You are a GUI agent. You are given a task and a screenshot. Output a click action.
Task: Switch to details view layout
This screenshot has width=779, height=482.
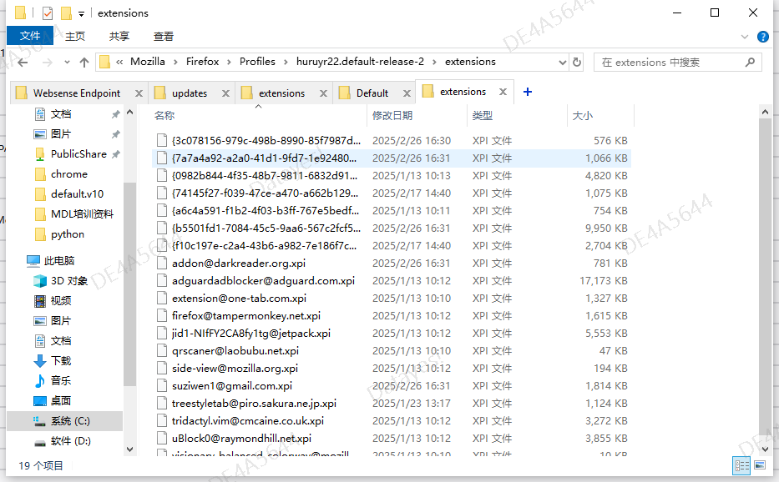(x=741, y=465)
